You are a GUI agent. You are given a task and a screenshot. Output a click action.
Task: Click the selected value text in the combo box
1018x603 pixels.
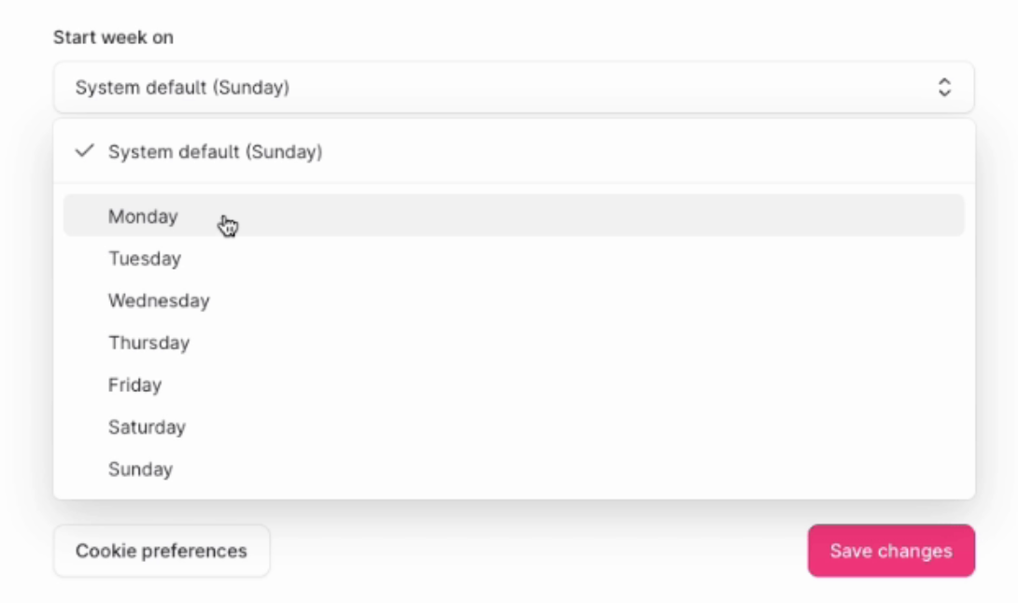(182, 88)
